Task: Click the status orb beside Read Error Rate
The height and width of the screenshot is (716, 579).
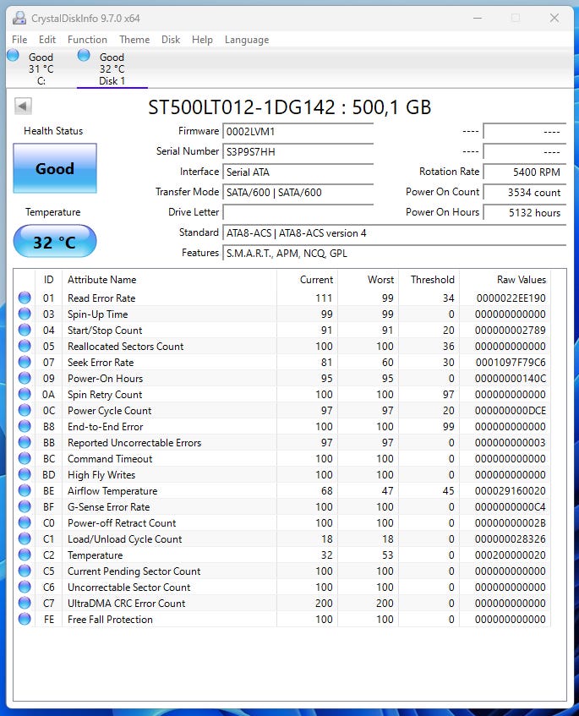Action: (25, 298)
